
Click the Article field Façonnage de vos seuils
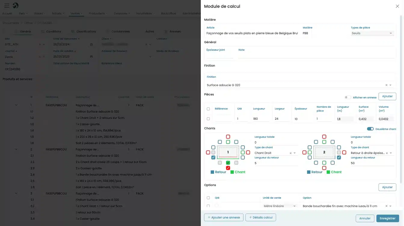pyautogui.click(x=252, y=33)
